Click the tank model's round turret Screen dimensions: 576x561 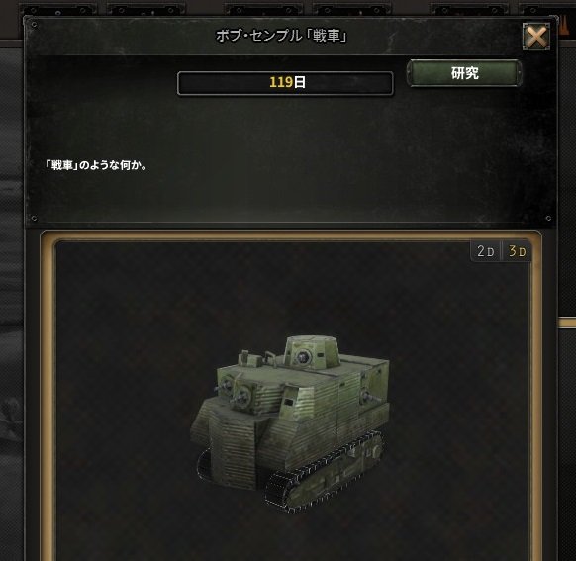coord(312,351)
